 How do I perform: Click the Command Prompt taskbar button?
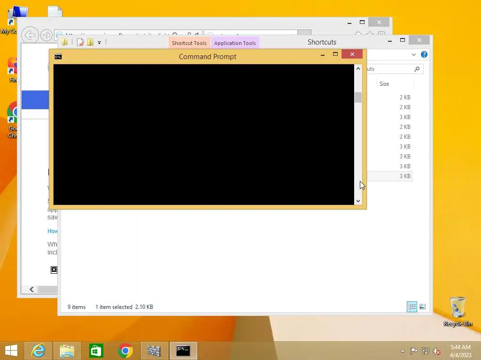pyautogui.click(x=184, y=351)
